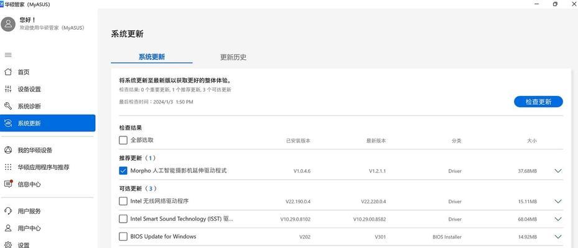Click the 已安装版本 column header
Screen dimensions: 578x248
pos(298,141)
